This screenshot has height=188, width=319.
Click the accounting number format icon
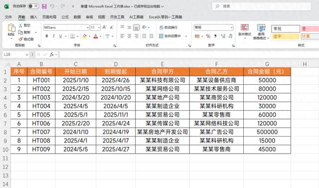[x=197, y=36]
